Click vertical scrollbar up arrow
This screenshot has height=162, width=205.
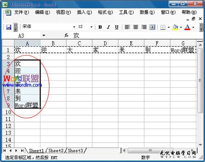point(200,45)
